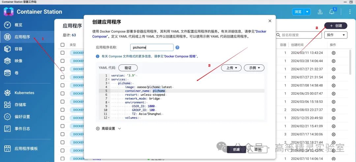The width and height of the screenshot is (356, 162).
Task: Click the 概览 gauge icon
Action: coord(8,25)
